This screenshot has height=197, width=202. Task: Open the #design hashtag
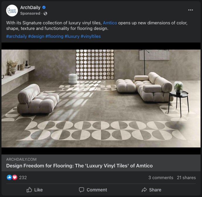(x=36, y=36)
